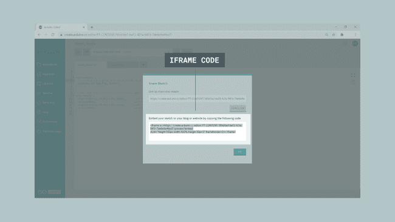The height and width of the screenshot is (222, 395).
Task: Open the Monitor sidebar section
Action: click(x=45, y=93)
